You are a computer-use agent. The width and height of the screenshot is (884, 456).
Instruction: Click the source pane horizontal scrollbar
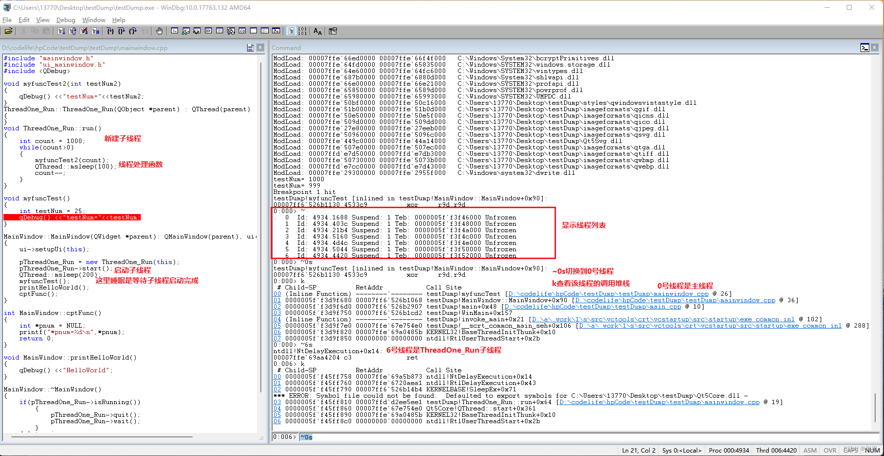point(102,436)
